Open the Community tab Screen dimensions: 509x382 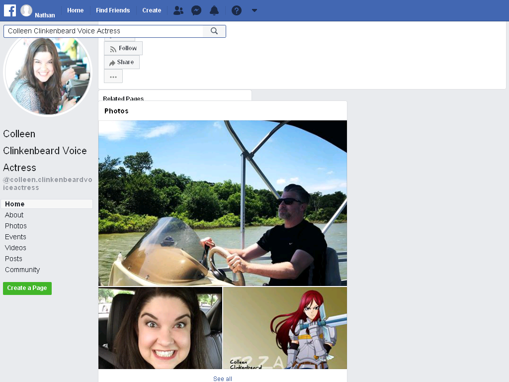(22, 270)
